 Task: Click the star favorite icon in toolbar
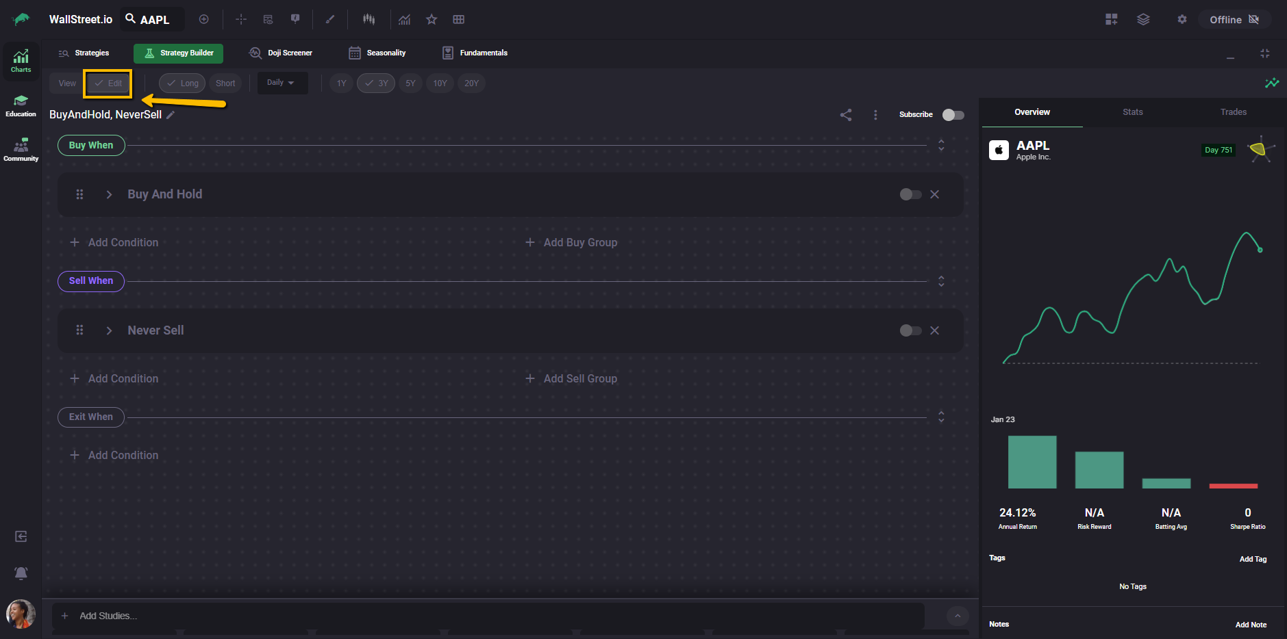click(x=432, y=20)
